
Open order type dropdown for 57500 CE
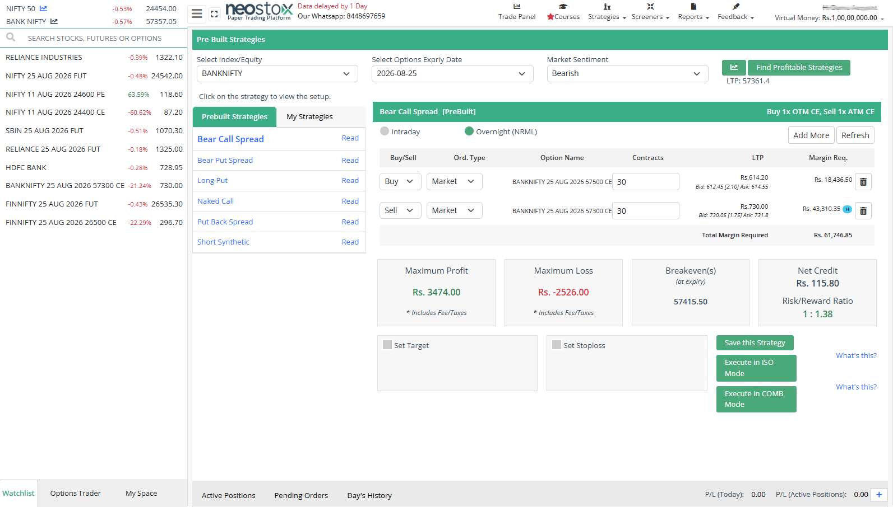click(x=455, y=181)
